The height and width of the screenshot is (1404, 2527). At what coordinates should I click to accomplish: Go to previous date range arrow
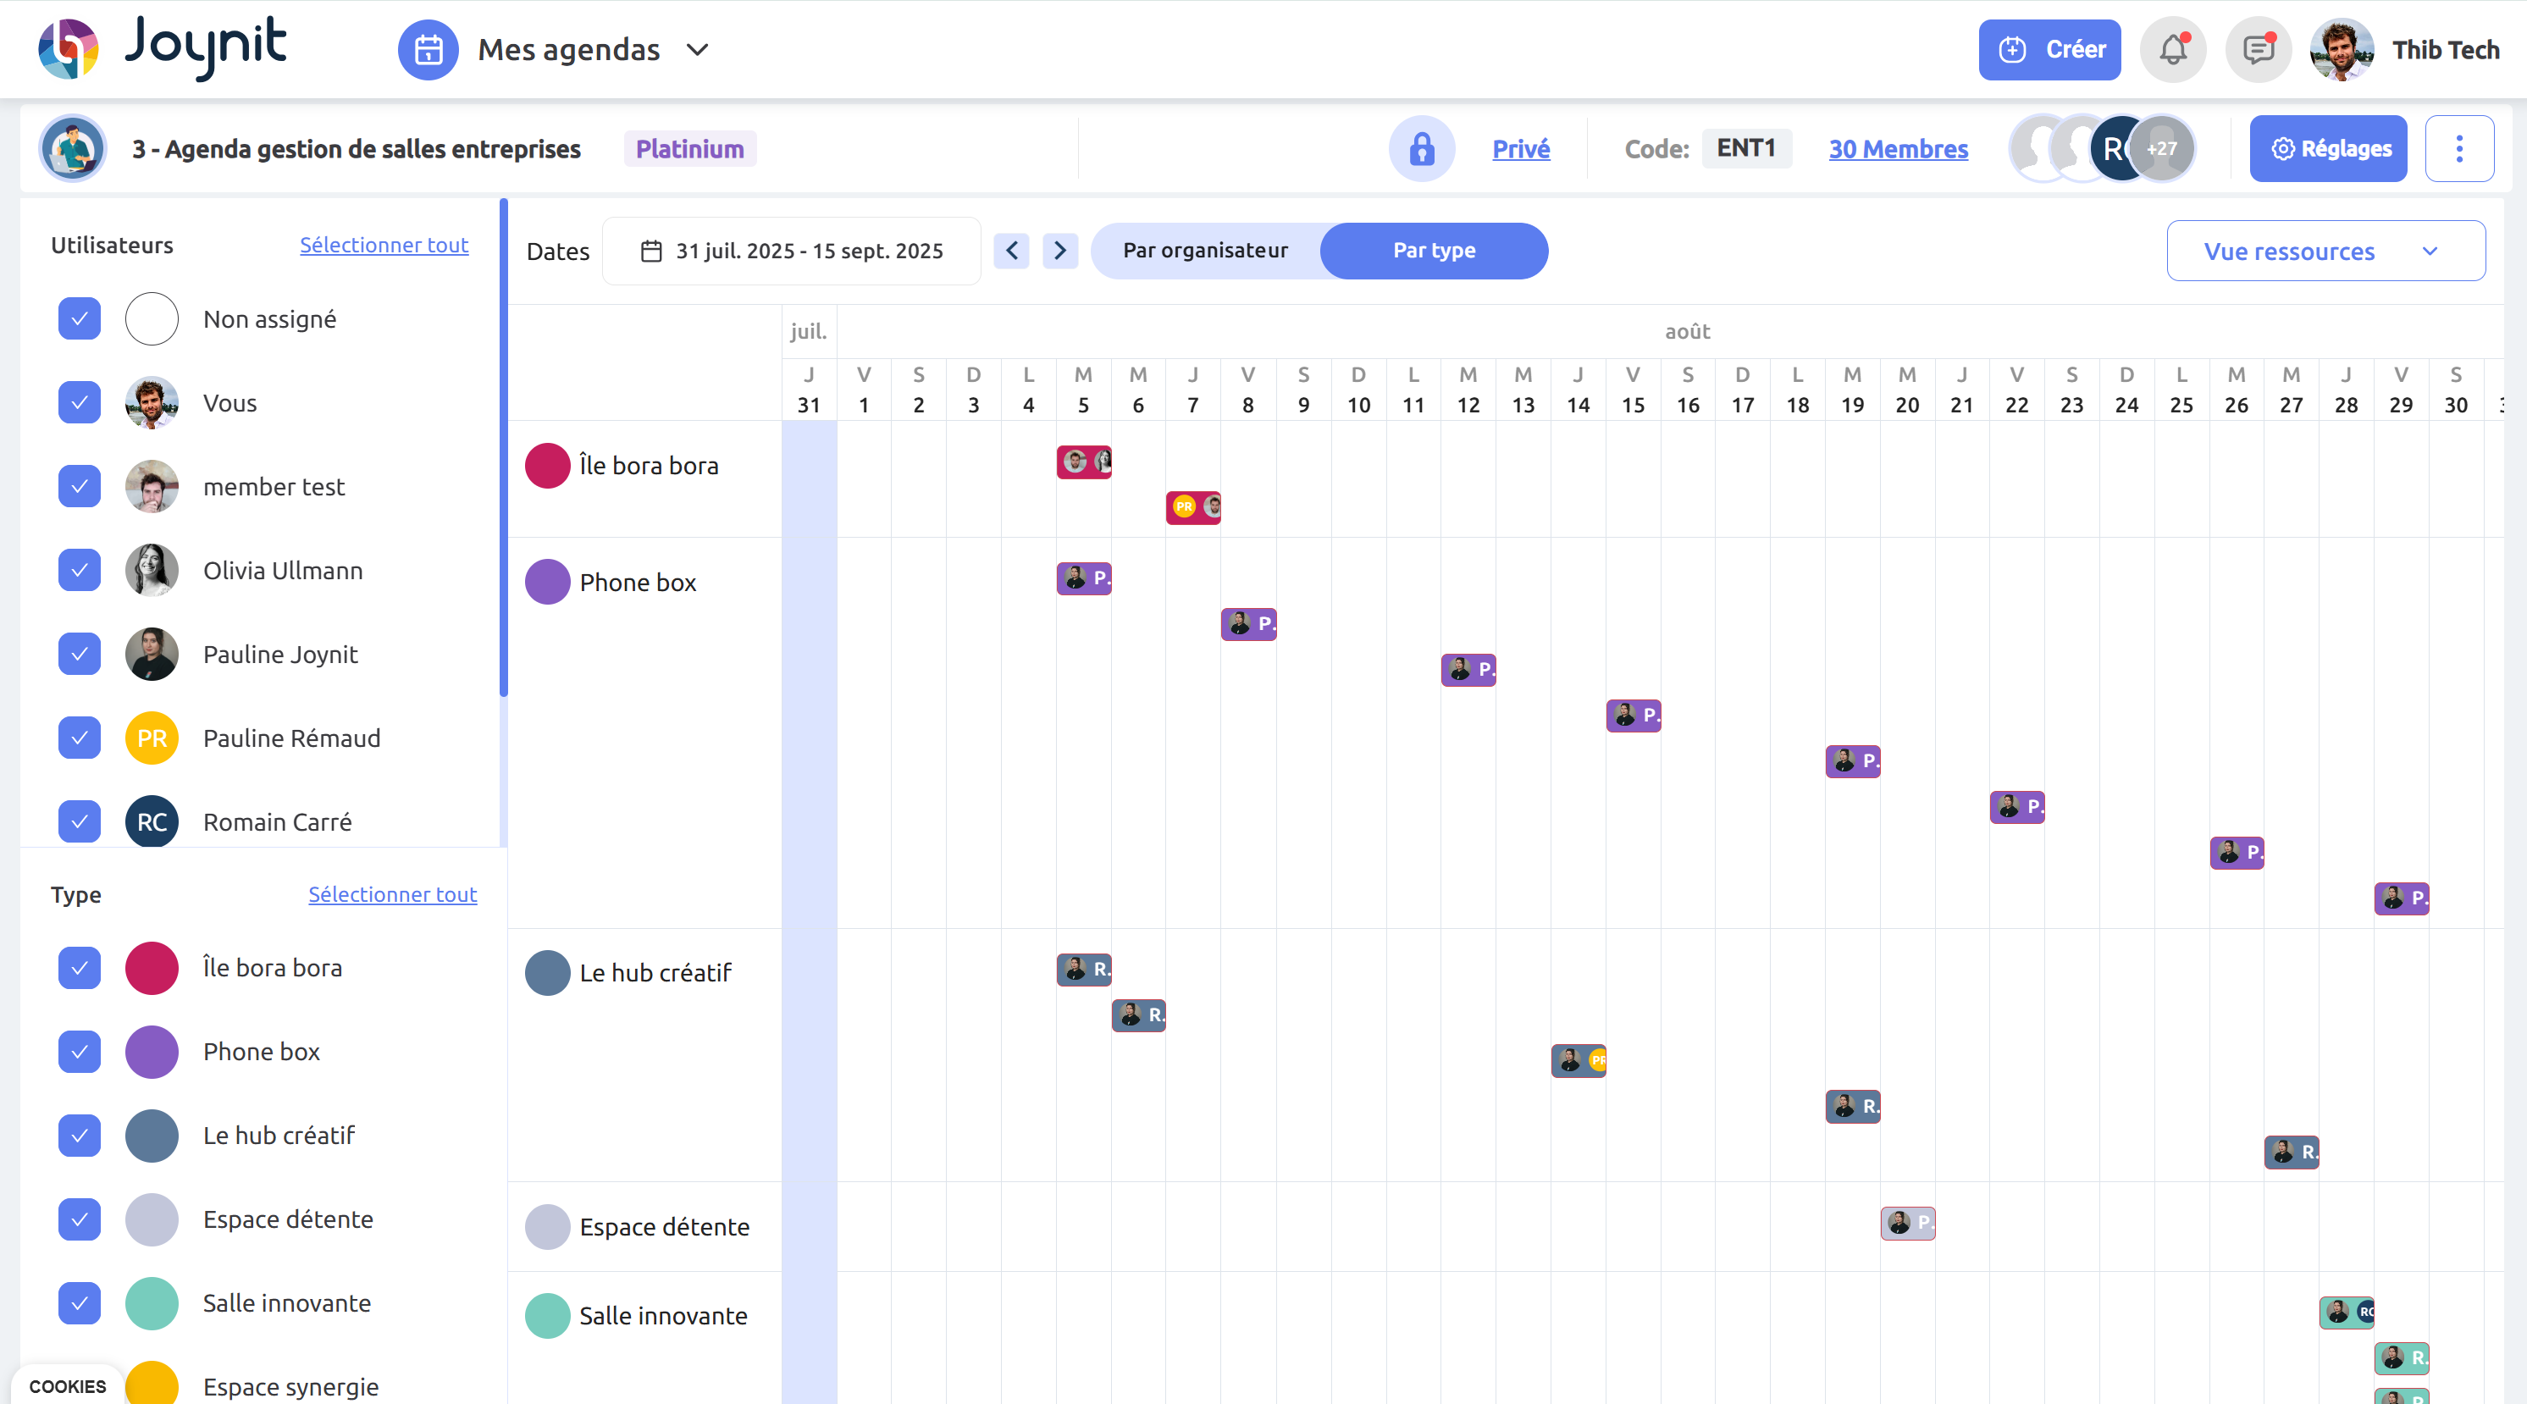1011,252
